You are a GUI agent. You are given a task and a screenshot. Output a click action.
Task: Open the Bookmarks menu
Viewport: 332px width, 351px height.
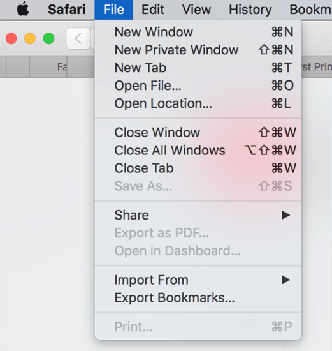311,10
